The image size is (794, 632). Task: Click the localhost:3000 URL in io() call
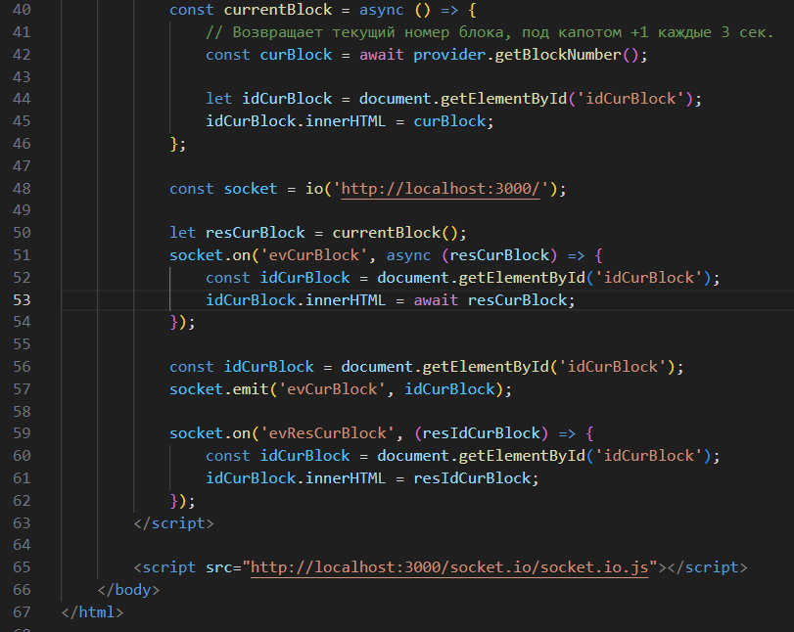pyautogui.click(x=441, y=189)
